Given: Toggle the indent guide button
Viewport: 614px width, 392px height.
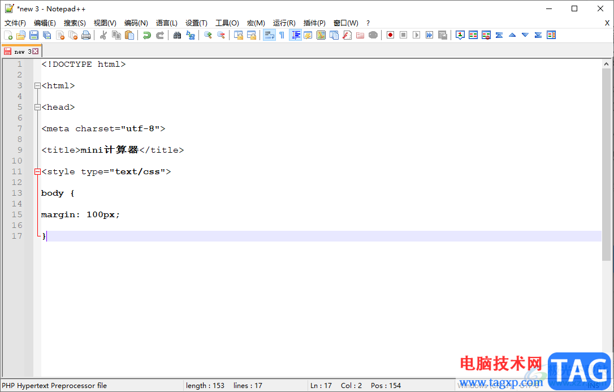Looking at the screenshot, I should (295, 35).
